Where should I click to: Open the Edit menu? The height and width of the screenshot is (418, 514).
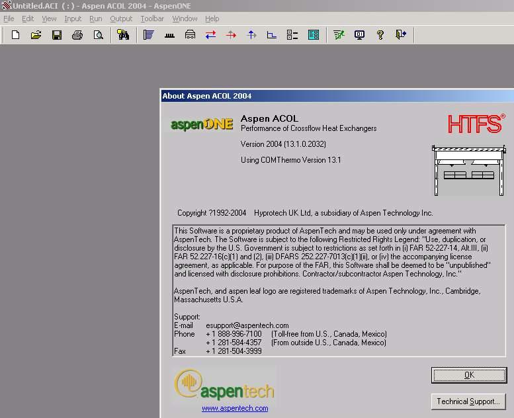click(28, 19)
